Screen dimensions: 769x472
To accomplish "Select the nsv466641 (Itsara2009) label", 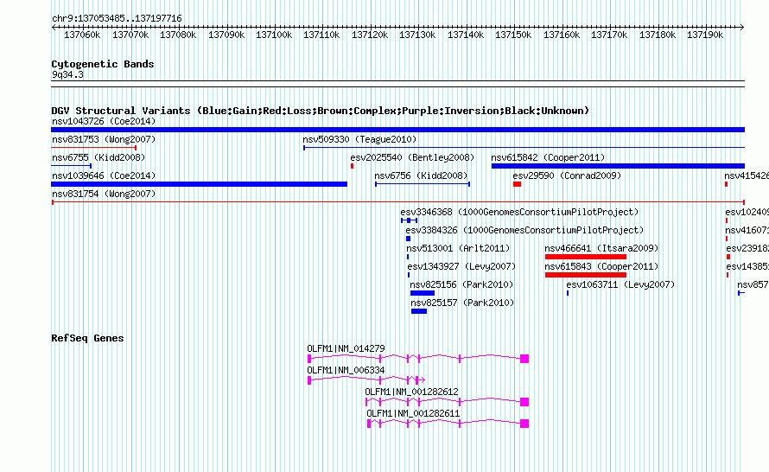I will (601, 248).
